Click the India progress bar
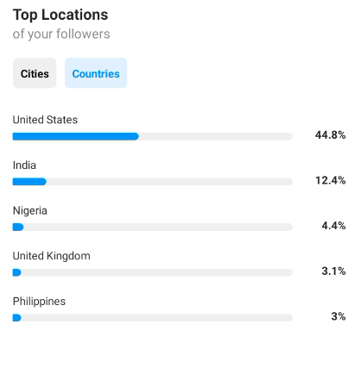Viewport: 361px width, 374px height. tap(153, 182)
